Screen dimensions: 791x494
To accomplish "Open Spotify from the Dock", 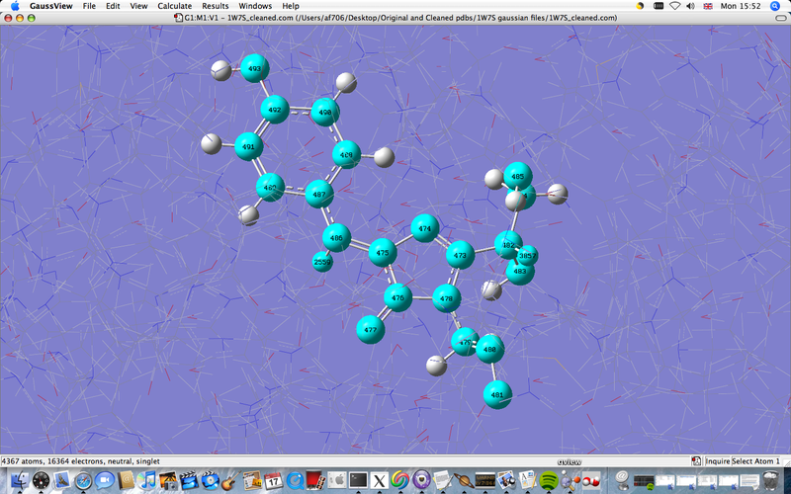I will (549, 480).
